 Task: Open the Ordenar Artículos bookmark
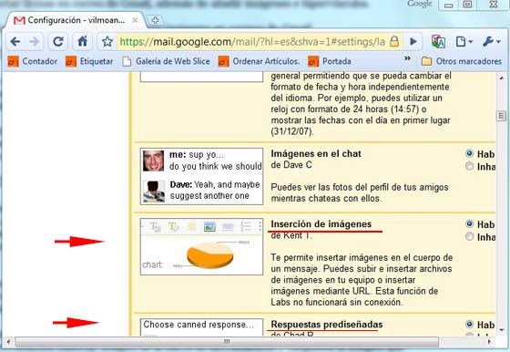coord(259,61)
